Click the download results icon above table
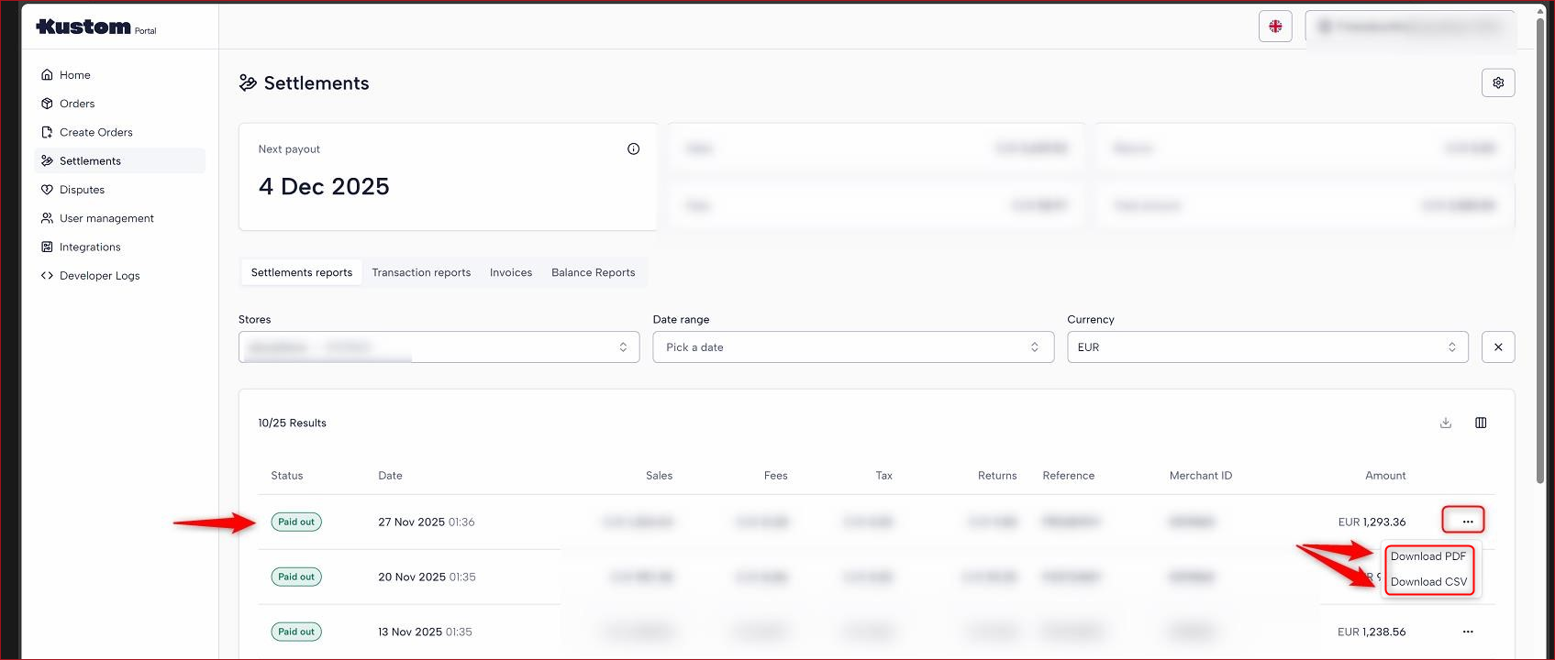Viewport: 1555px width, 660px height. click(x=1445, y=423)
